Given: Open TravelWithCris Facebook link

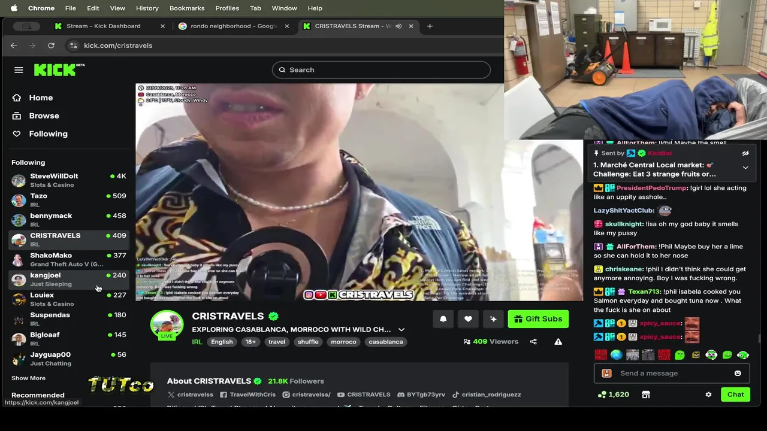Looking at the screenshot, I should (x=247, y=394).
